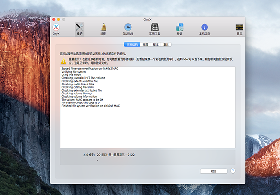Screen dimensions: 280x195
Task: Click the verify button beside the help icon
Action: pos(214,171)
